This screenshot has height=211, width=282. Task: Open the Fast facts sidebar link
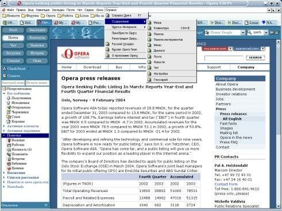click(x=228, y=123)
